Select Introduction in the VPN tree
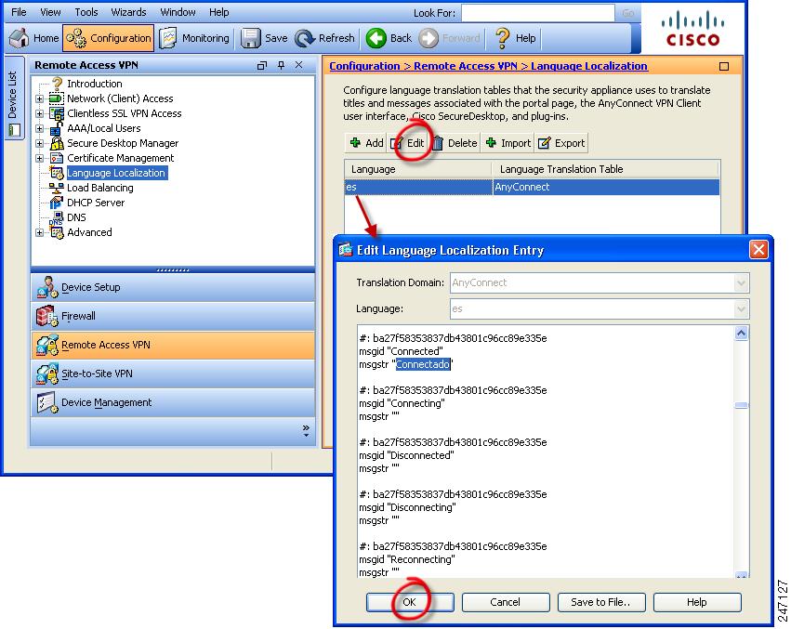The width and height of the screenshot is (791, 629). (x=94, y=84)
